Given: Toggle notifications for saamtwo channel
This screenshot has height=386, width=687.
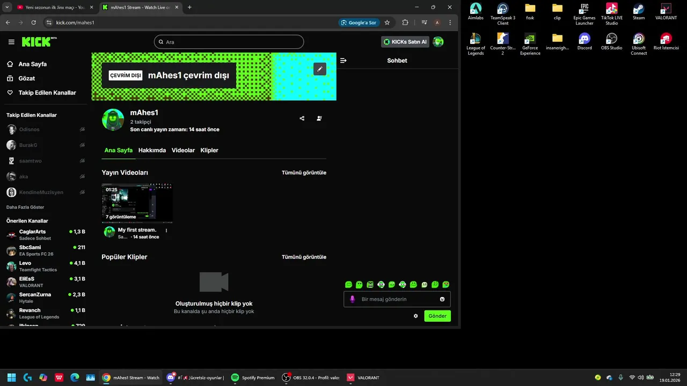Looking at the screenshot, I should click(x=83, y=161).
